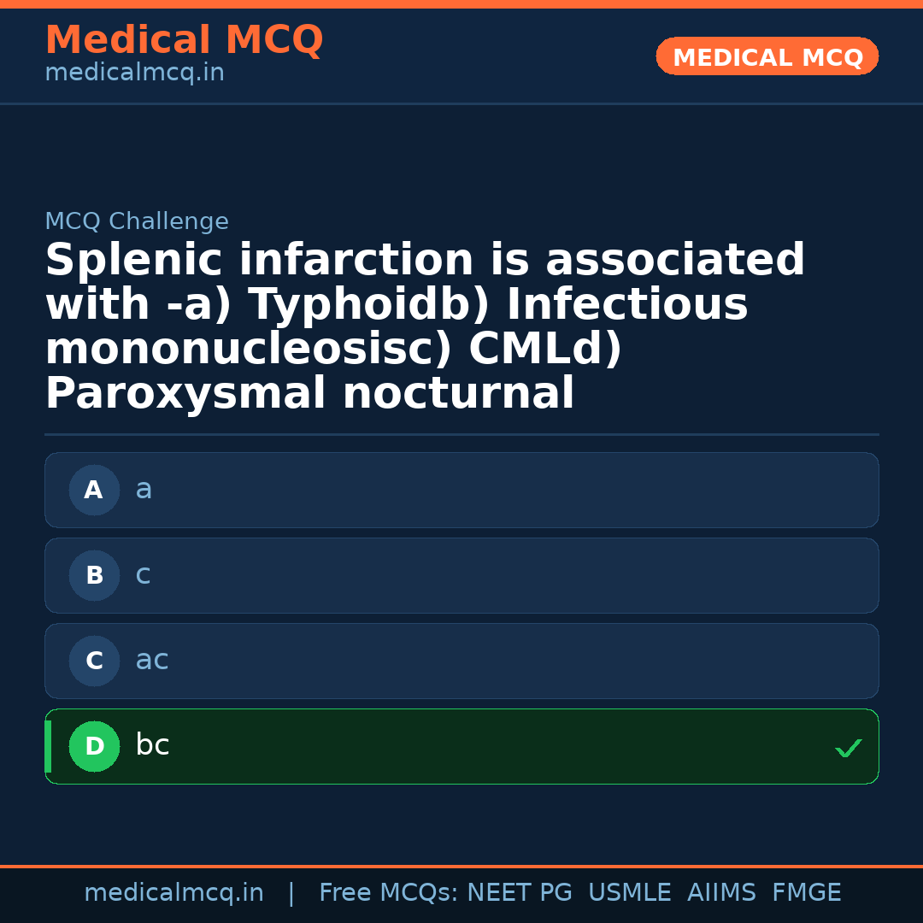Select the circle icon labeled A

94,491
